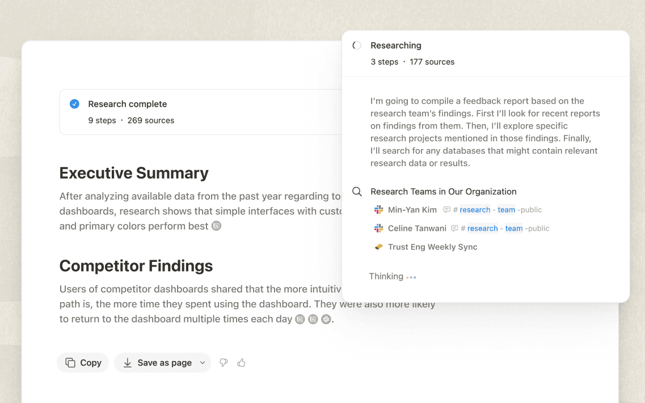
Task: Give a thumbs up to the summary
Action: click(241, 362)
